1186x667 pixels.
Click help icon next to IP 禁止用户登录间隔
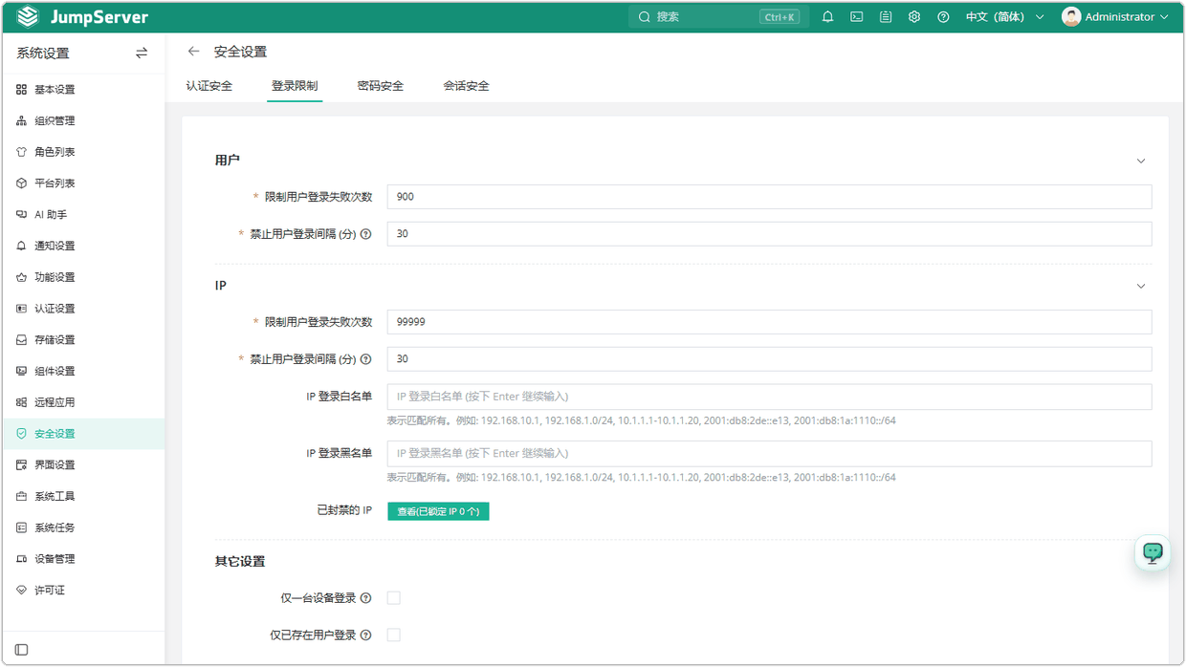pos(365,359)
